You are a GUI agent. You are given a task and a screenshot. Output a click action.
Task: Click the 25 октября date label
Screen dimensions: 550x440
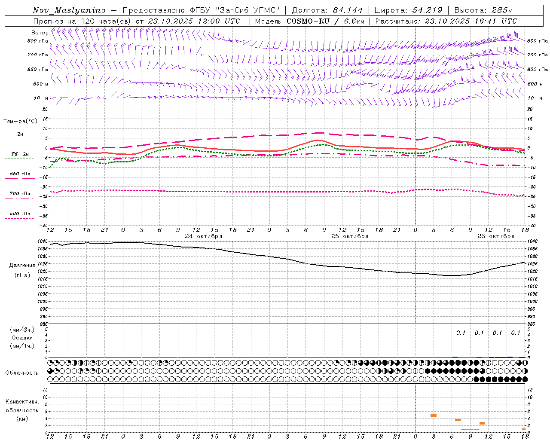tap(350, 236)
